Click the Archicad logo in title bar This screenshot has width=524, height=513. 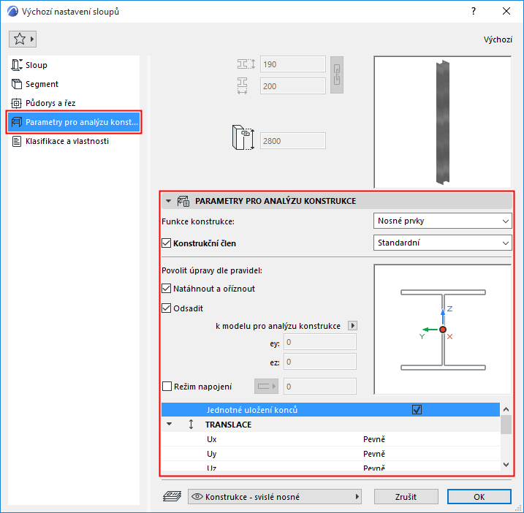(12, 12)
